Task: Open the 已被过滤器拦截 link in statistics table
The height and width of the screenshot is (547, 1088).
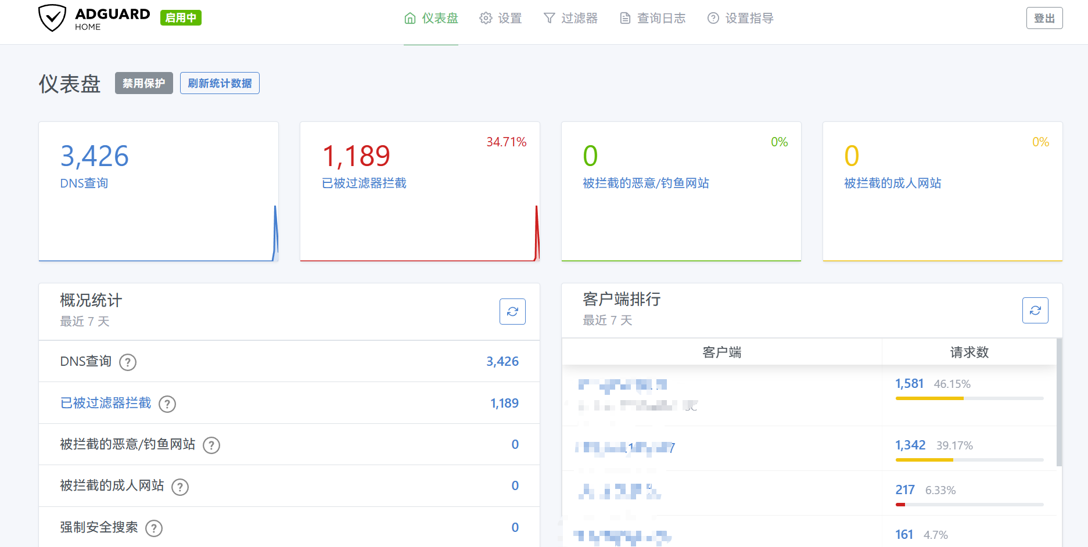Action: [x=106, y=403]
